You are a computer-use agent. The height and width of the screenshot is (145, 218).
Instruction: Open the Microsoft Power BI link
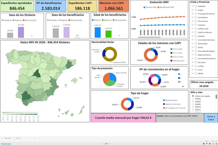(x=6, y=144)
